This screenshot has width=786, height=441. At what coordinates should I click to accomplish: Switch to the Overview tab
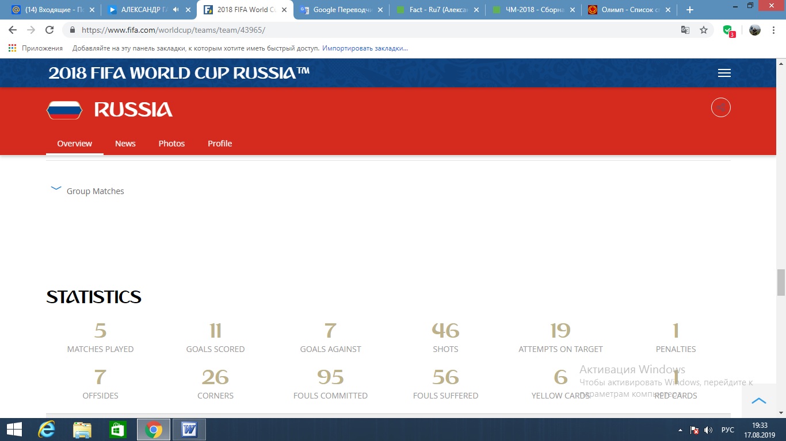(75, 144)
